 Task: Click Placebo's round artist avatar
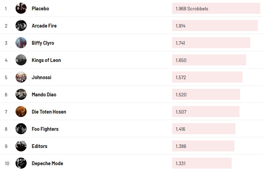[21, 8]
